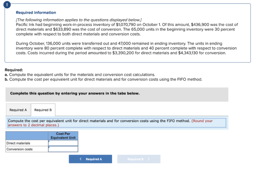Click requirement b about FIFO cost per unit

[103, 79]
